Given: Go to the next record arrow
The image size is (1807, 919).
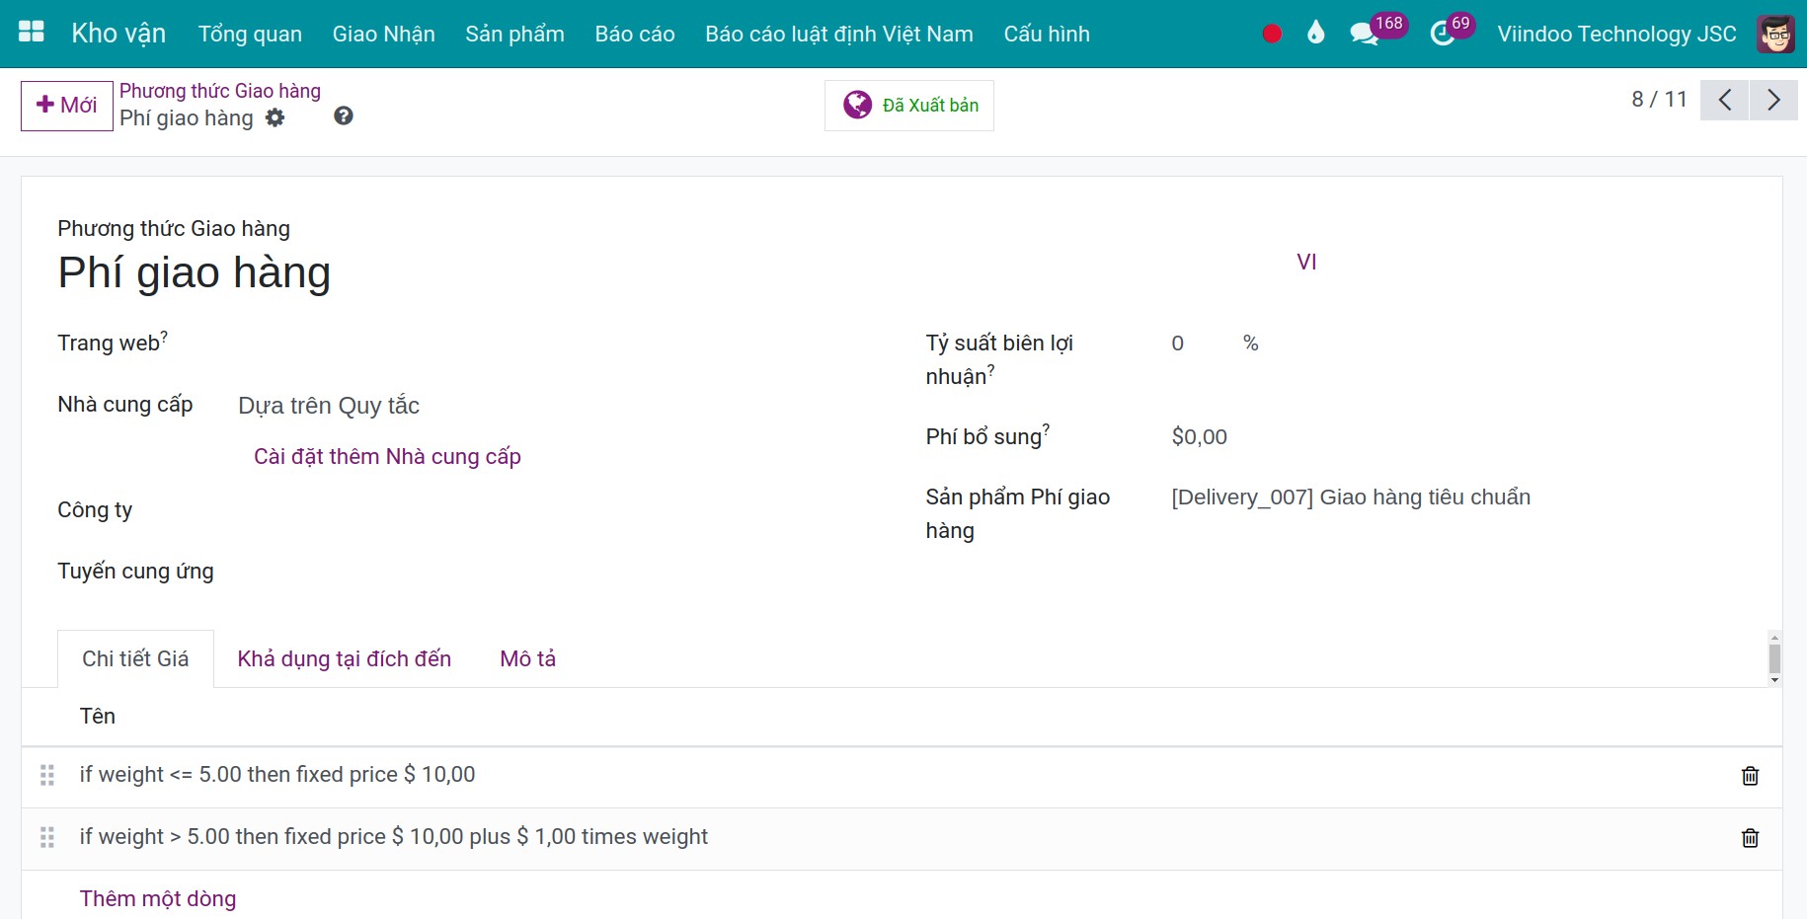Looking at the screenshot, I should point(1773,100).
